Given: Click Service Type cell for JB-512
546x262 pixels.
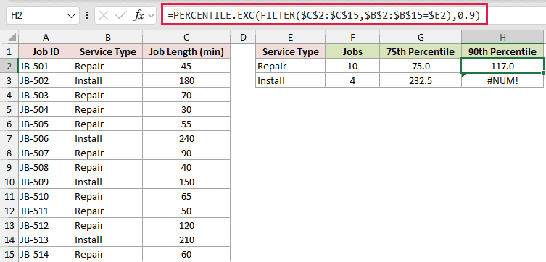Looking at the screenshot, I should tap(107, 226).
